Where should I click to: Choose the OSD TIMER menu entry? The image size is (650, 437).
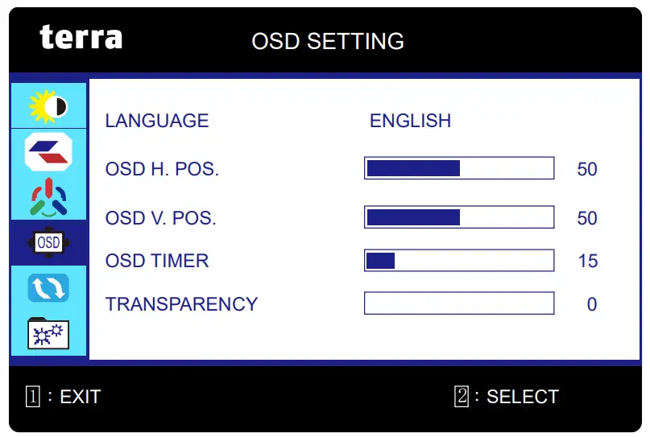tap(157, 261)
